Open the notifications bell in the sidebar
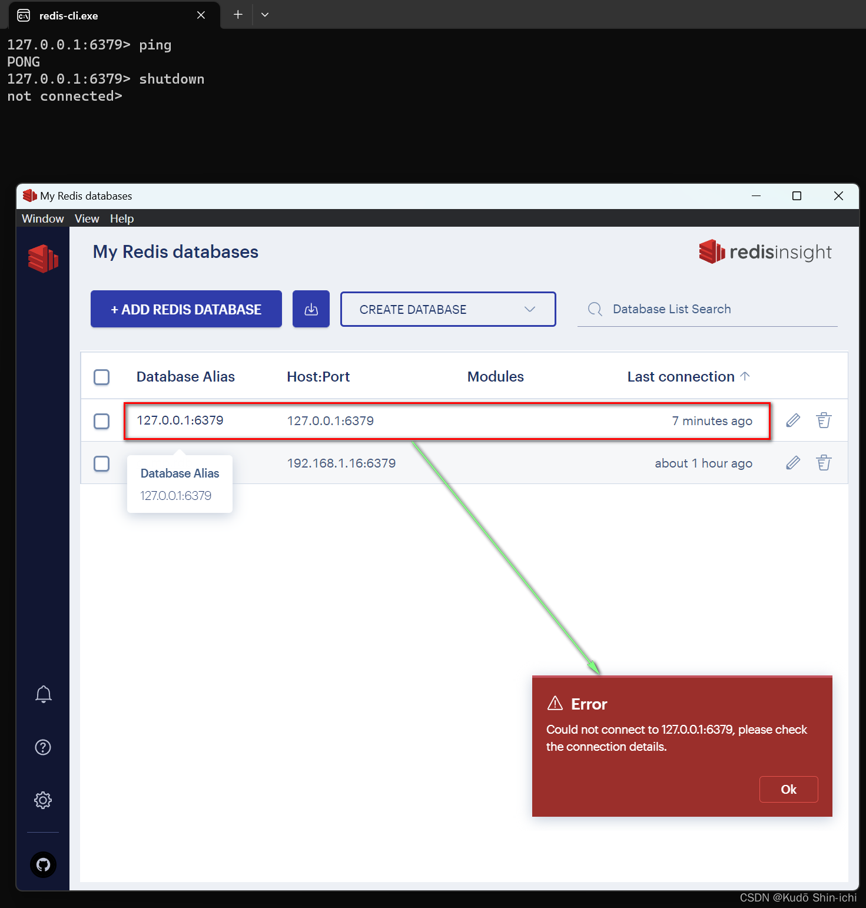This screenshot has width=866, height=908. point(44,694)
